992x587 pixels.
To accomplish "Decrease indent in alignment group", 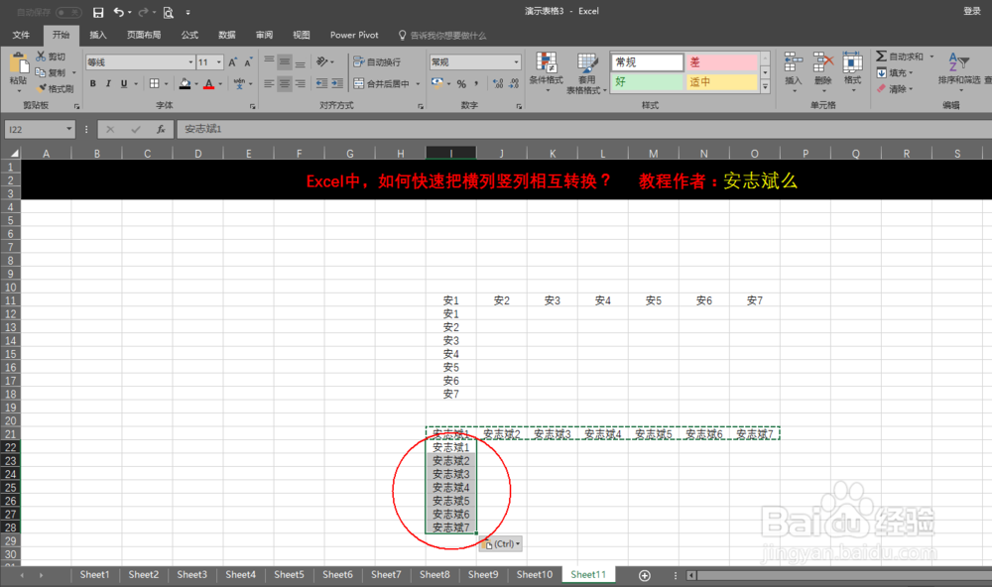I will tap(322, 83).
